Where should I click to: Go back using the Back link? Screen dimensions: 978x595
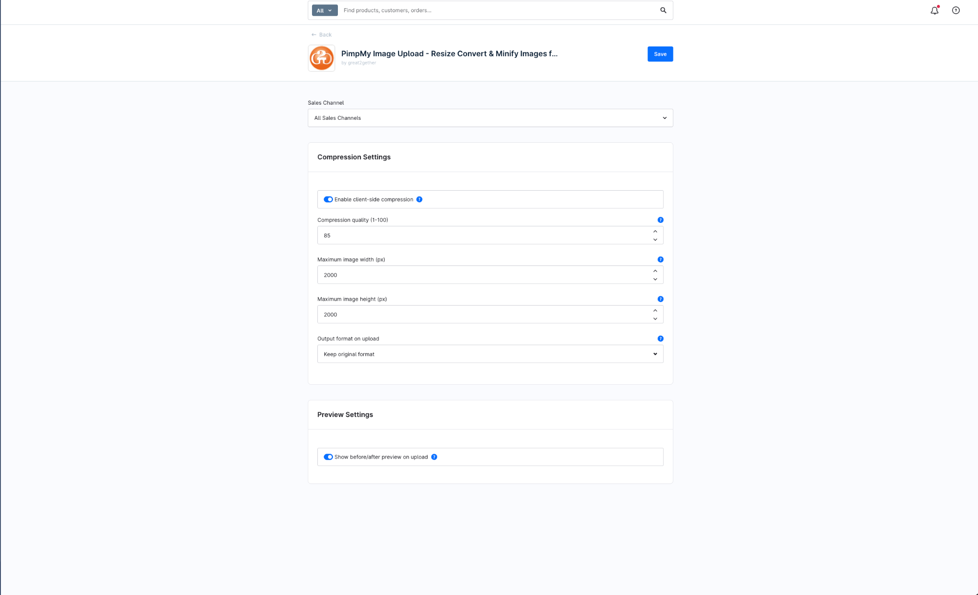point(321,34)
